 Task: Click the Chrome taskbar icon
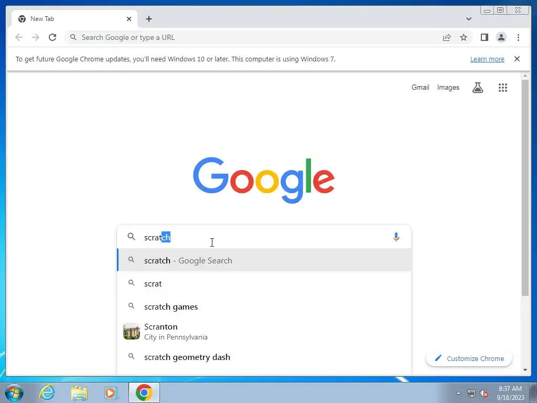(x=144, y=393)
